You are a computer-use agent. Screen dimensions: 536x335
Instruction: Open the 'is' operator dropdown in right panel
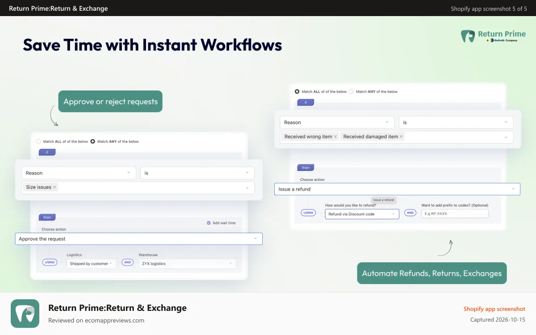point(456,122)
